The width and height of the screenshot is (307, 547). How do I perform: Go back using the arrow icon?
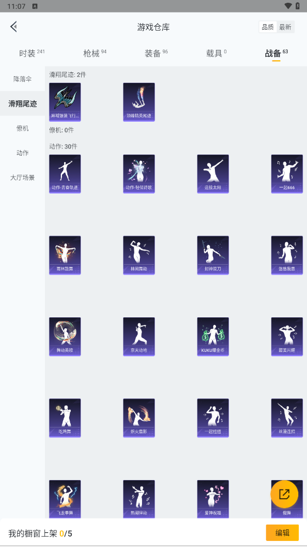14,26
